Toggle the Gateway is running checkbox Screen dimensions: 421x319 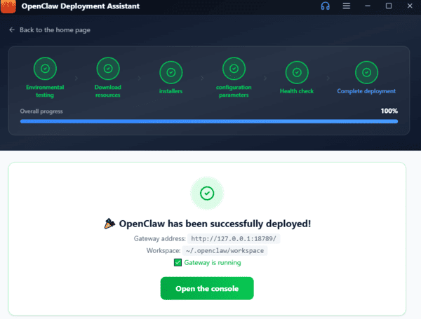click(x=177, y=262)
